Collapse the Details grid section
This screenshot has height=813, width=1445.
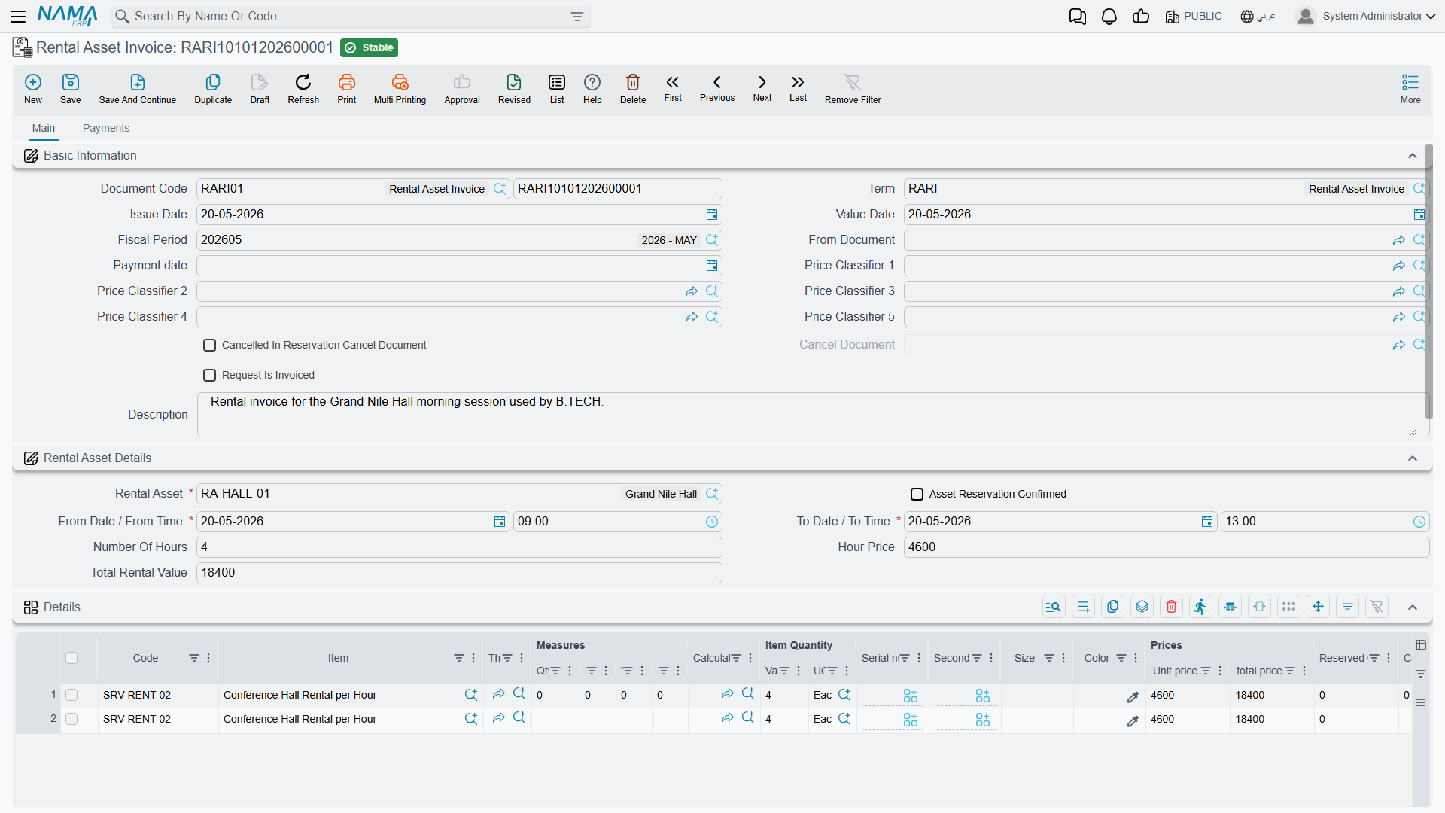click(1413, 607)
